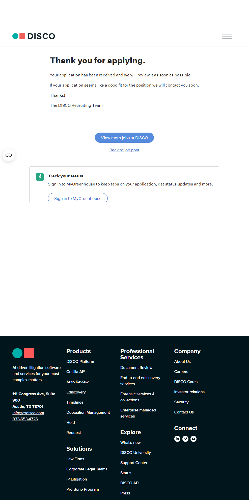Visit the Careers page link

click(x=181, y=372)
